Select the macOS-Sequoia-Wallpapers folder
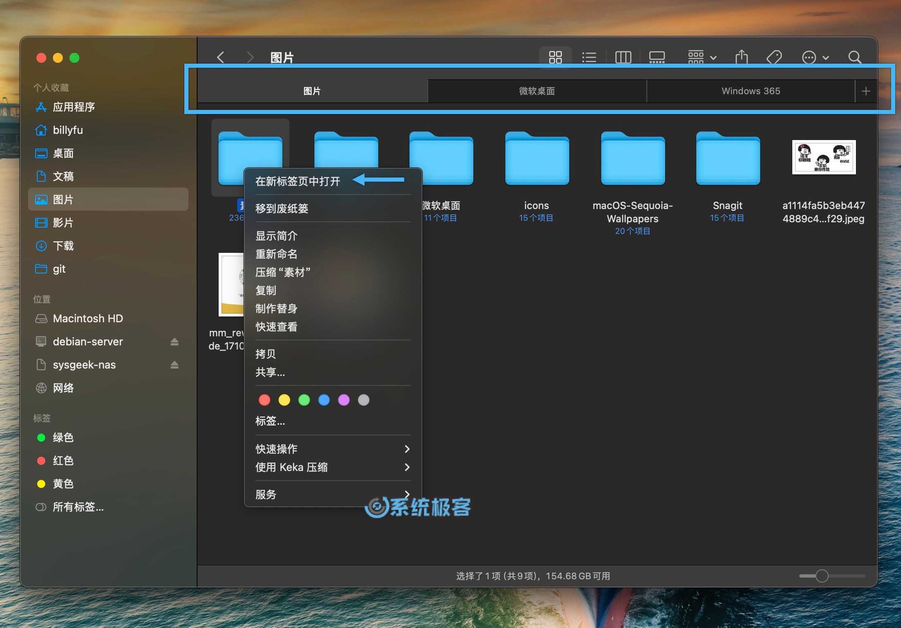This screenshot has width=901, height=628. coord(633,159)
